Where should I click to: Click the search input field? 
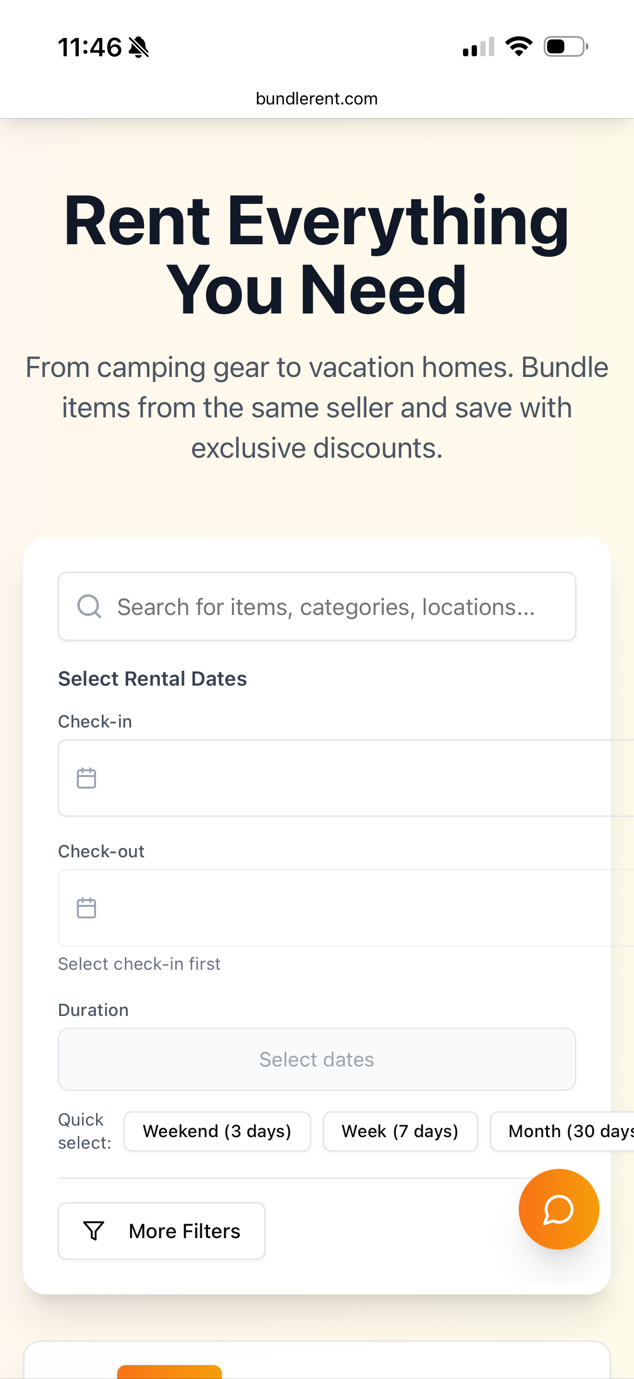pyautogui.click(x=317, y=606)
